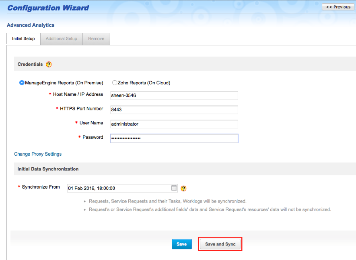Click the help icon beside Credentials
Viewport: 356px width, 260px height.
click(48, 64)
